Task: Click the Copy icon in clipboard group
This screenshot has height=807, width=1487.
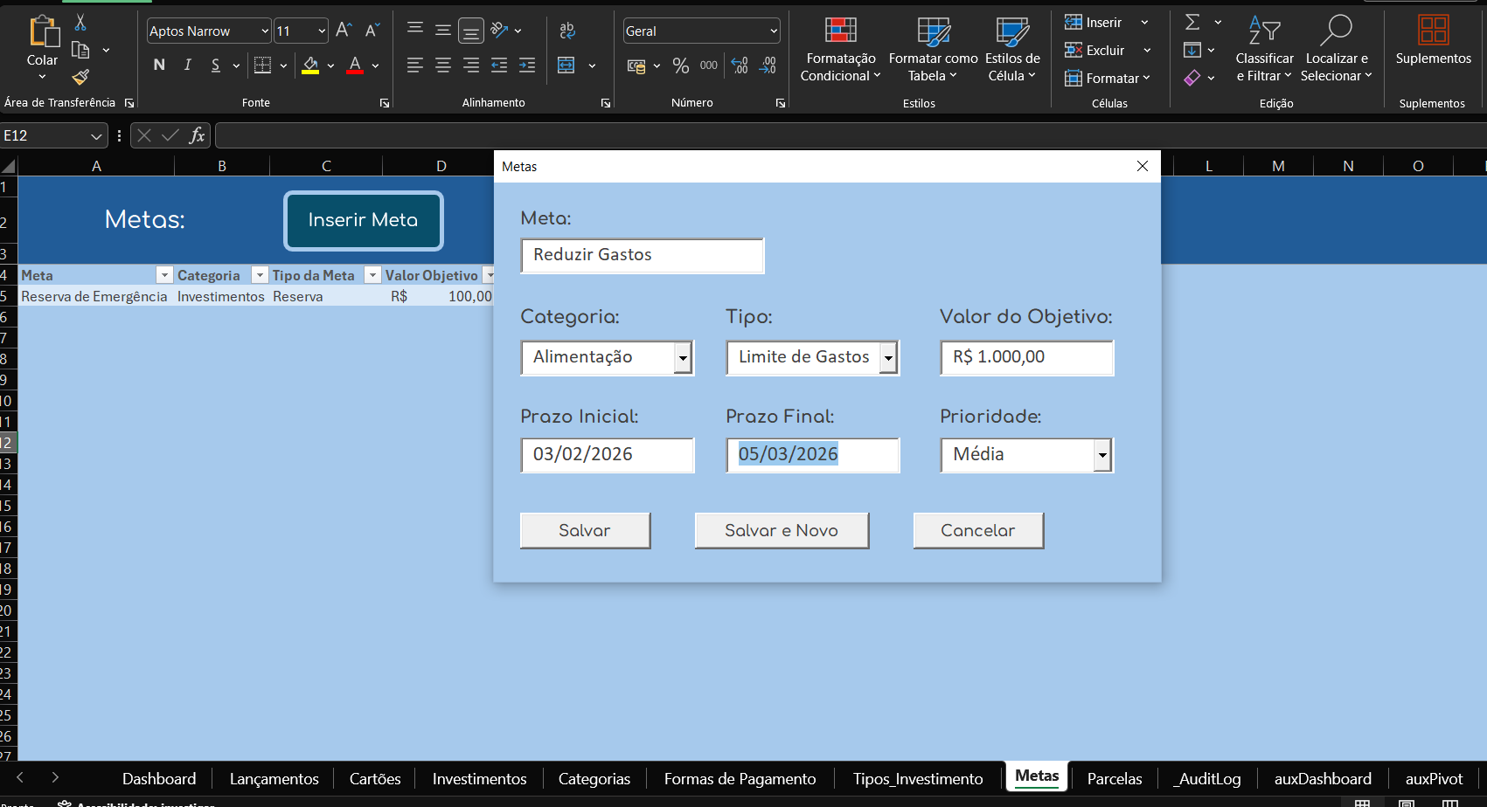Action: coord(80,51)
